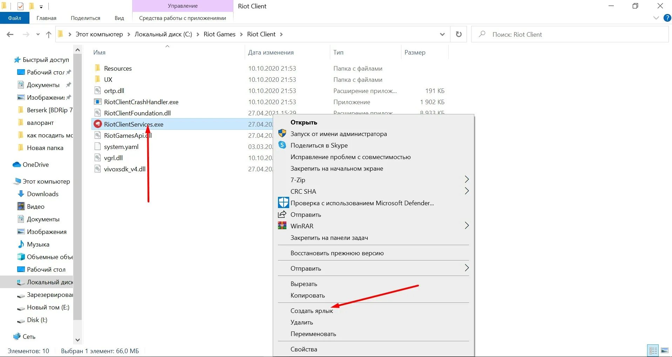Select the file name ortp.dll
The height and width of the screenshot is (357, 672).
point(114,91)
